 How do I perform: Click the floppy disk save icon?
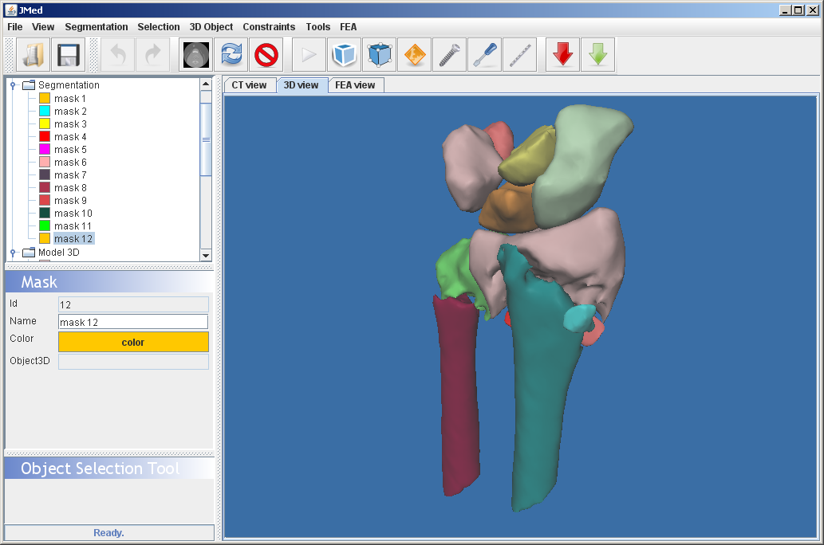68,55
